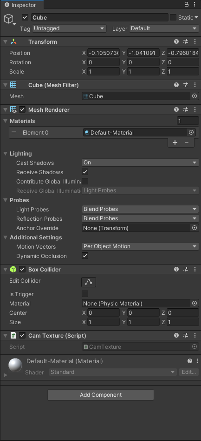
Task: Open Transform presets icon
Action: [x=186, y=41]
